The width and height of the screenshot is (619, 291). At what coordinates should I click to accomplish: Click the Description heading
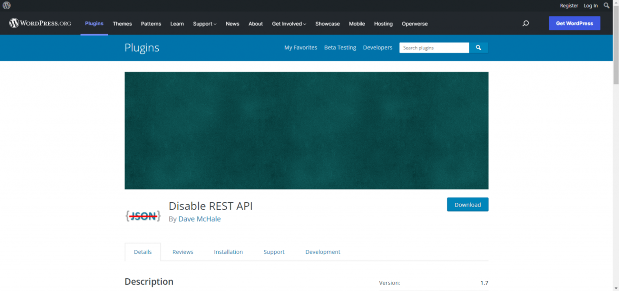(x=149, y=282)
